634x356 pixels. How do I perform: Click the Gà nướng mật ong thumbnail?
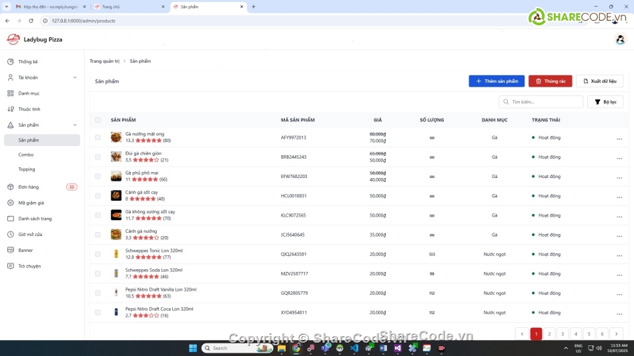click(116, 137)
